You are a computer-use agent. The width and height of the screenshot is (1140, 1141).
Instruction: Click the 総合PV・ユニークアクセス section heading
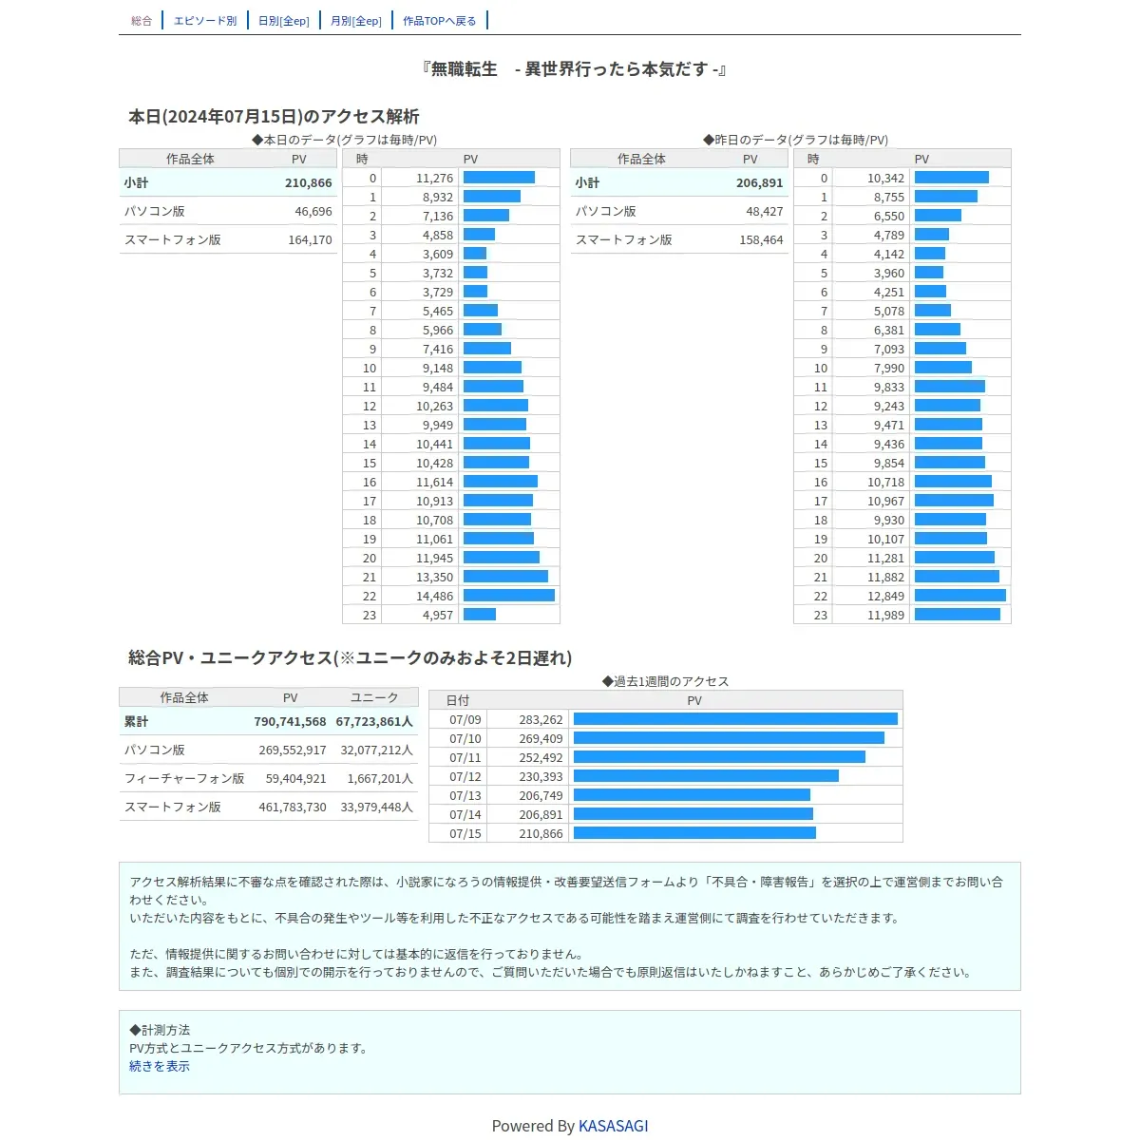(350, 657)
